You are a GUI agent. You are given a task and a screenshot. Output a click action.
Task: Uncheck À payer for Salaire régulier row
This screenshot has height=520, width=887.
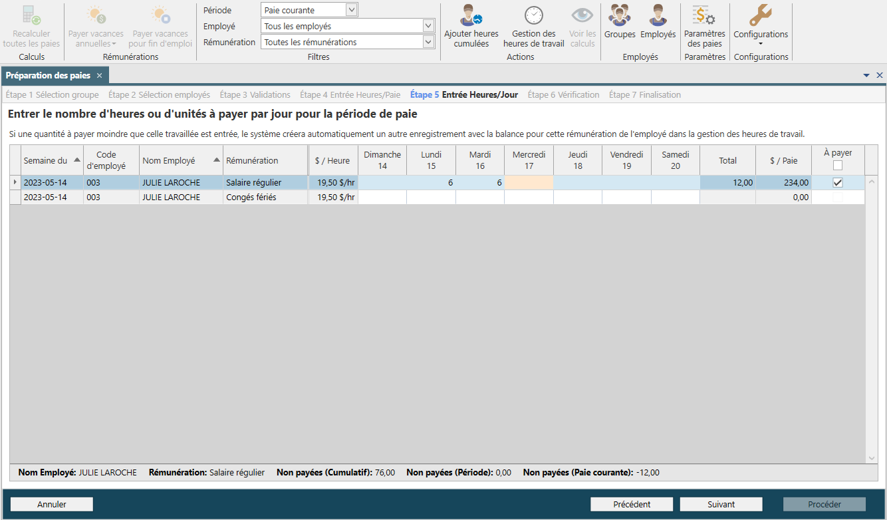[x=838, y=183]
